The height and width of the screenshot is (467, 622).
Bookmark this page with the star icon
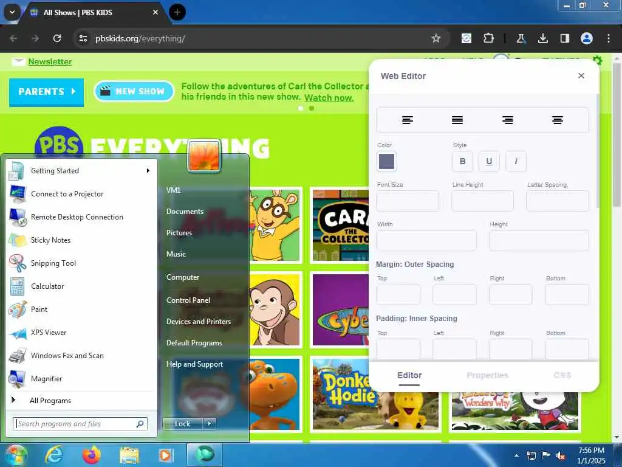pos(436,38)
